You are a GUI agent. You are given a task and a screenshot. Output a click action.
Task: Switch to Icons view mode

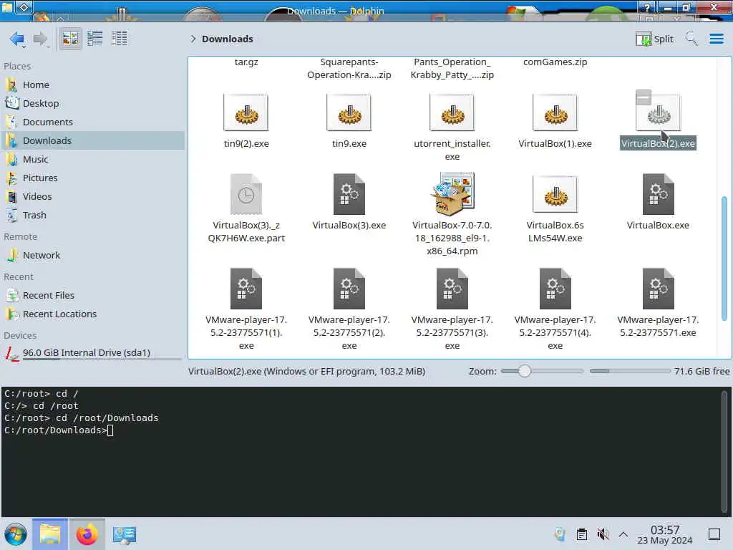coord(70,39)
